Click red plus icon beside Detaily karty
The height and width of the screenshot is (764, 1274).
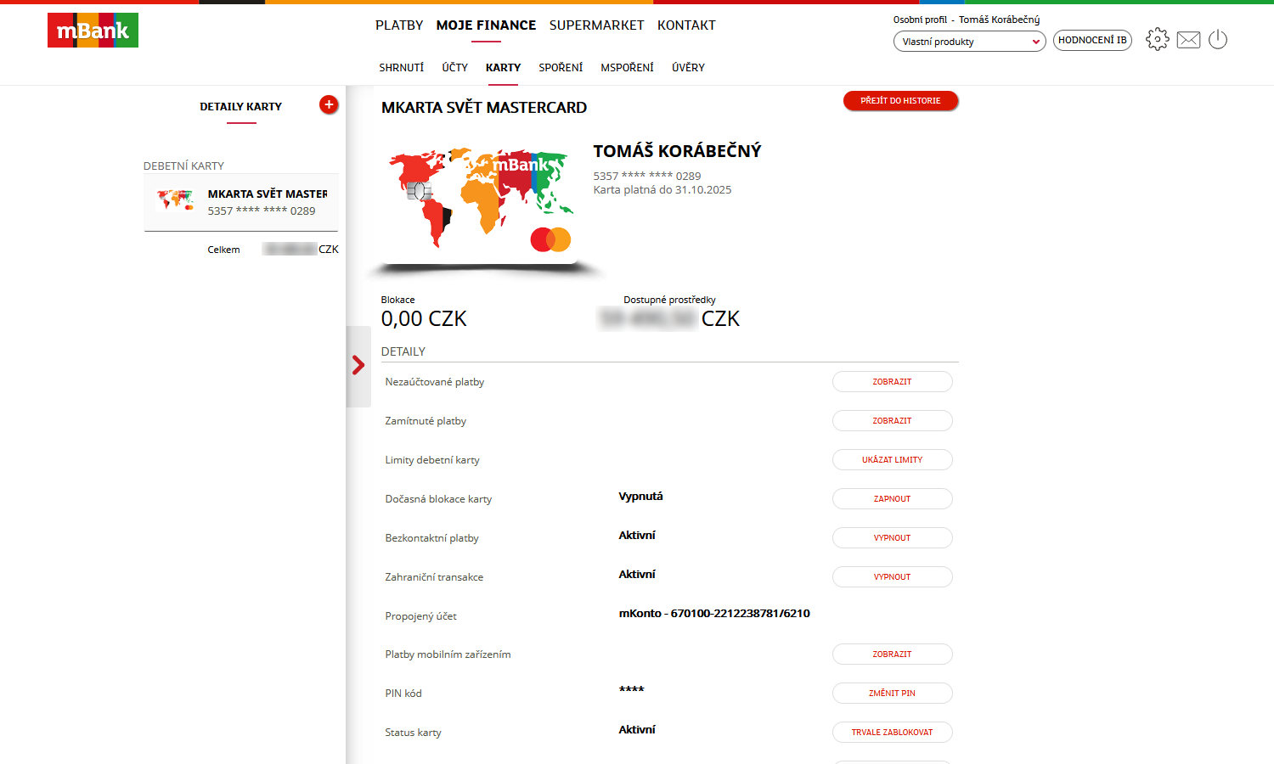pos(329,104)
